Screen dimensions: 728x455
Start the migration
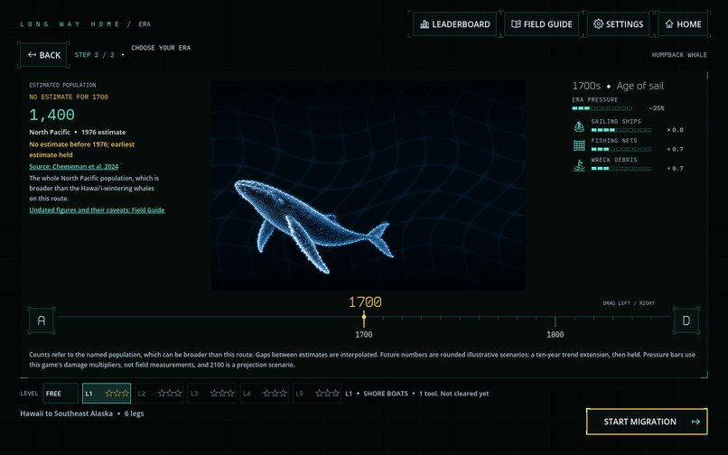click(647, 422)
